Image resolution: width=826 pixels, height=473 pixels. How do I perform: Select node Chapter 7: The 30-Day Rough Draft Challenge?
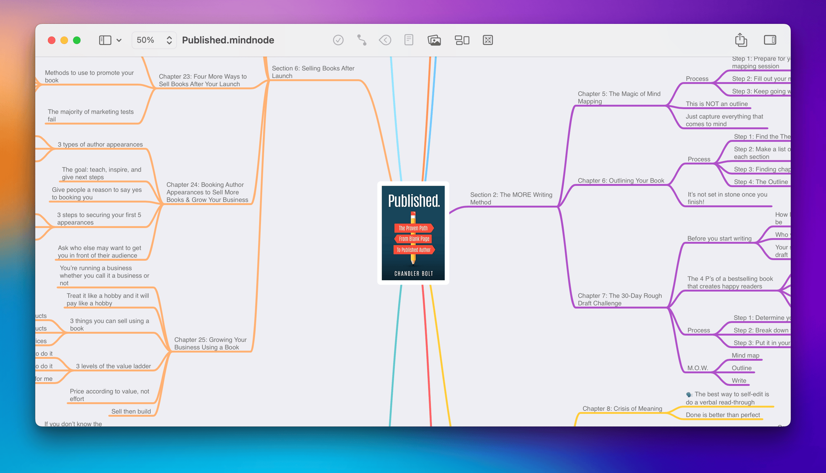(x=619, y=299)
